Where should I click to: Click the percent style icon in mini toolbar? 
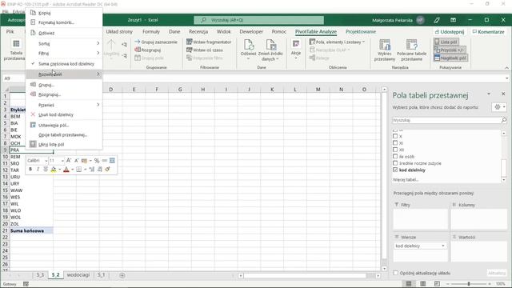[x=97, y=160]
